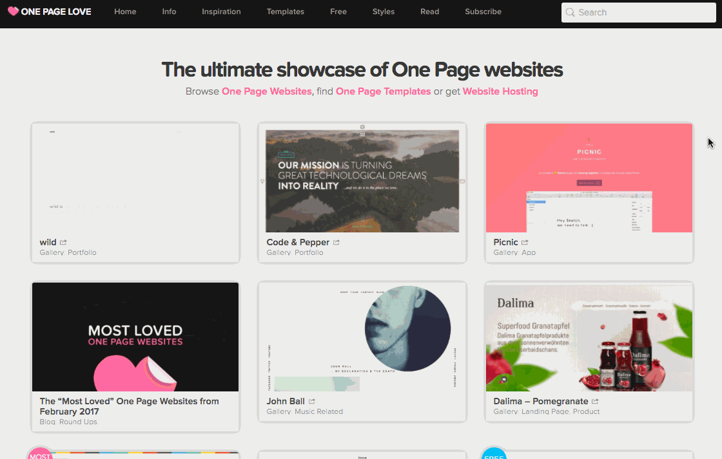Select Subscribe in the navigation bar
Image resolution: width=722 pixels, height=459 pixels.
(x=483, y=12)
